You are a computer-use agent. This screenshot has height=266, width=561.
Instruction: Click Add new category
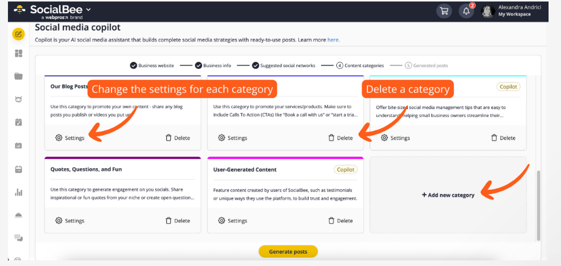(x=448, y=195)
